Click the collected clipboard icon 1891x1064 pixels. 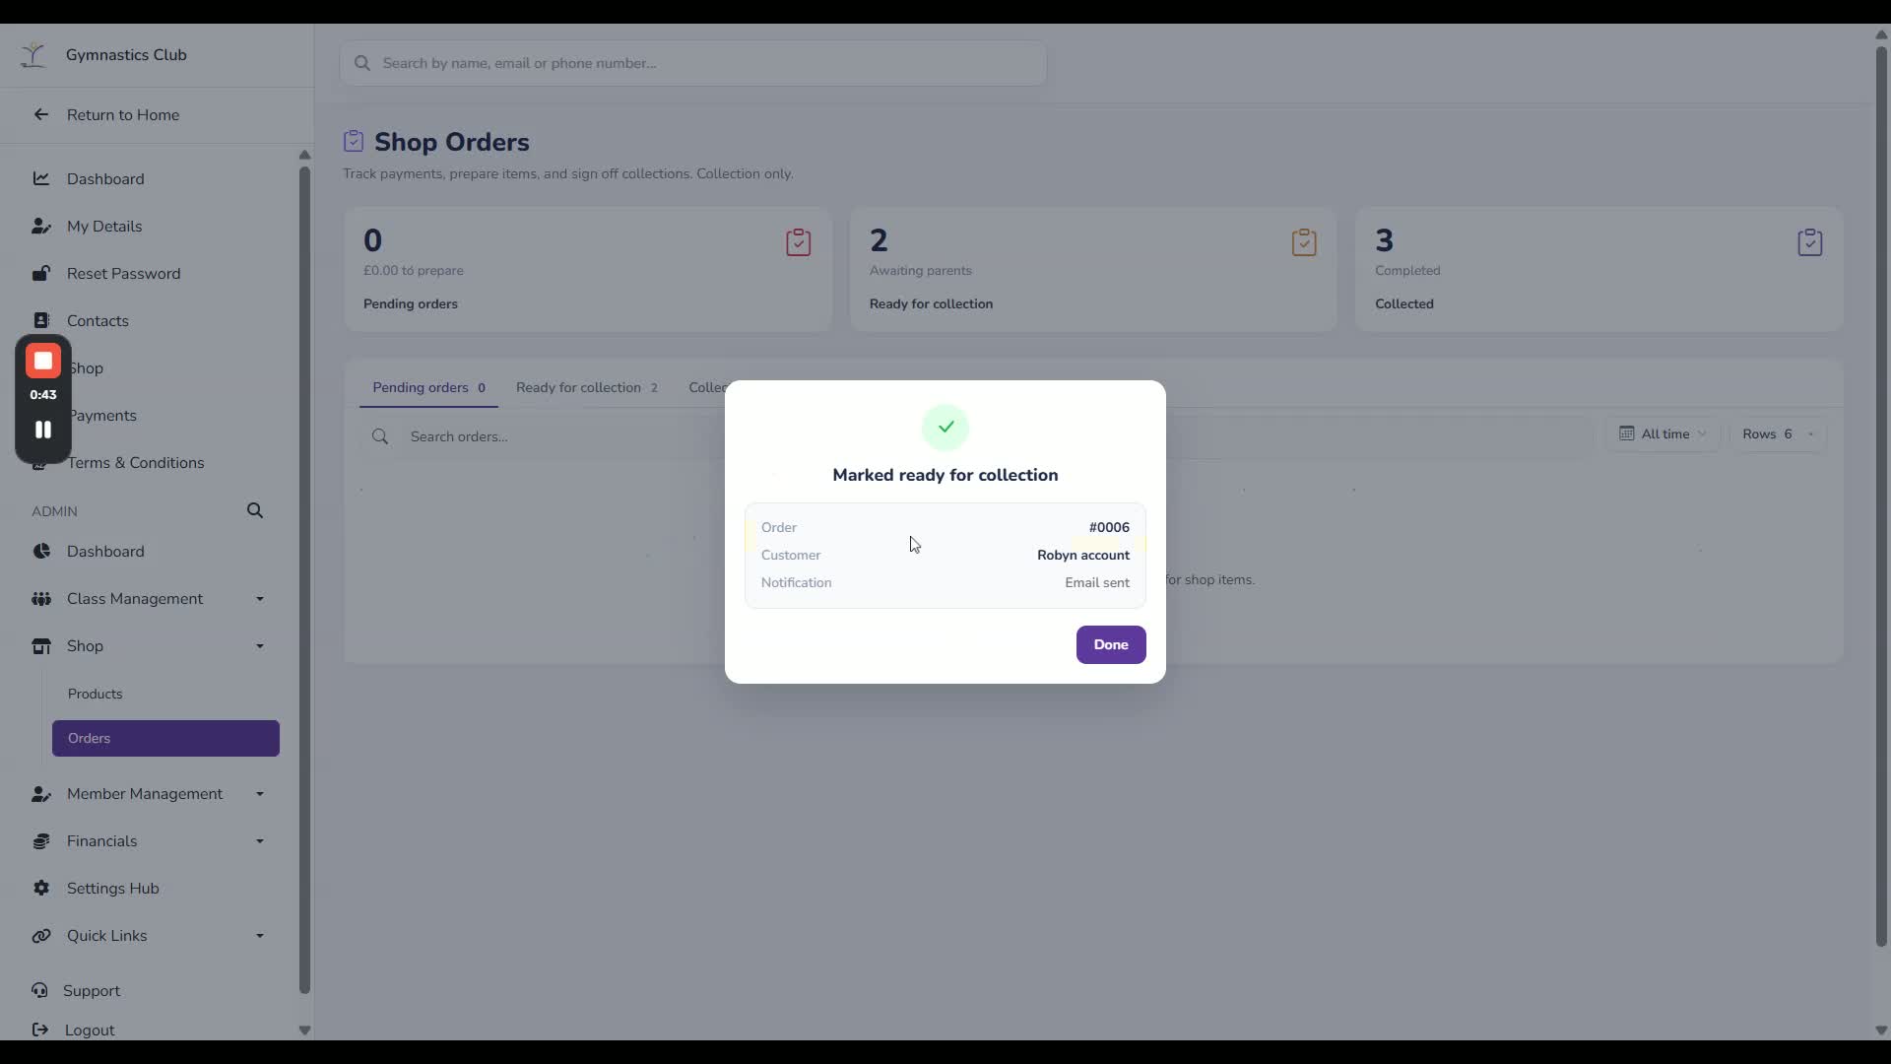pyautogui.click(x=1810, y=242)
